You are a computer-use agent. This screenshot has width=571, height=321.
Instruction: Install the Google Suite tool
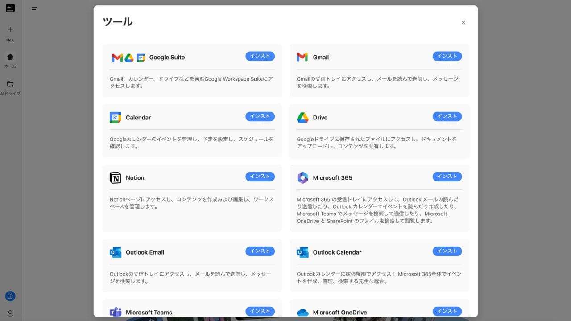[260, 56]
